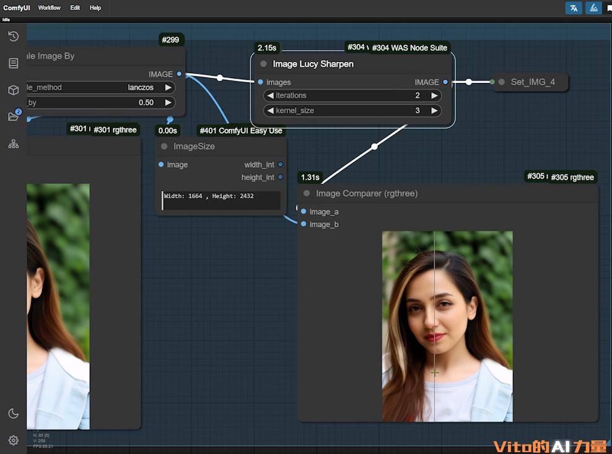Click the Image Comparer portrait preview
This screenshot has height=454, width=612.
coord(447,326)
